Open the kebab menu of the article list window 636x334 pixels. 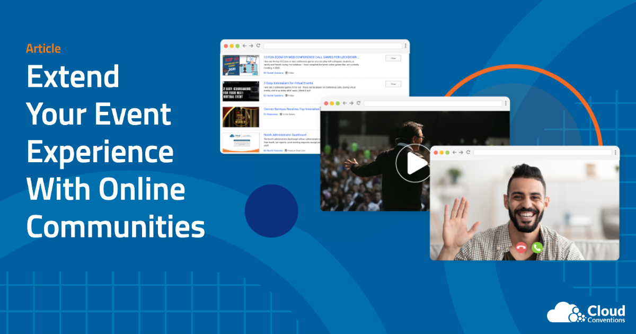point(405,46)
